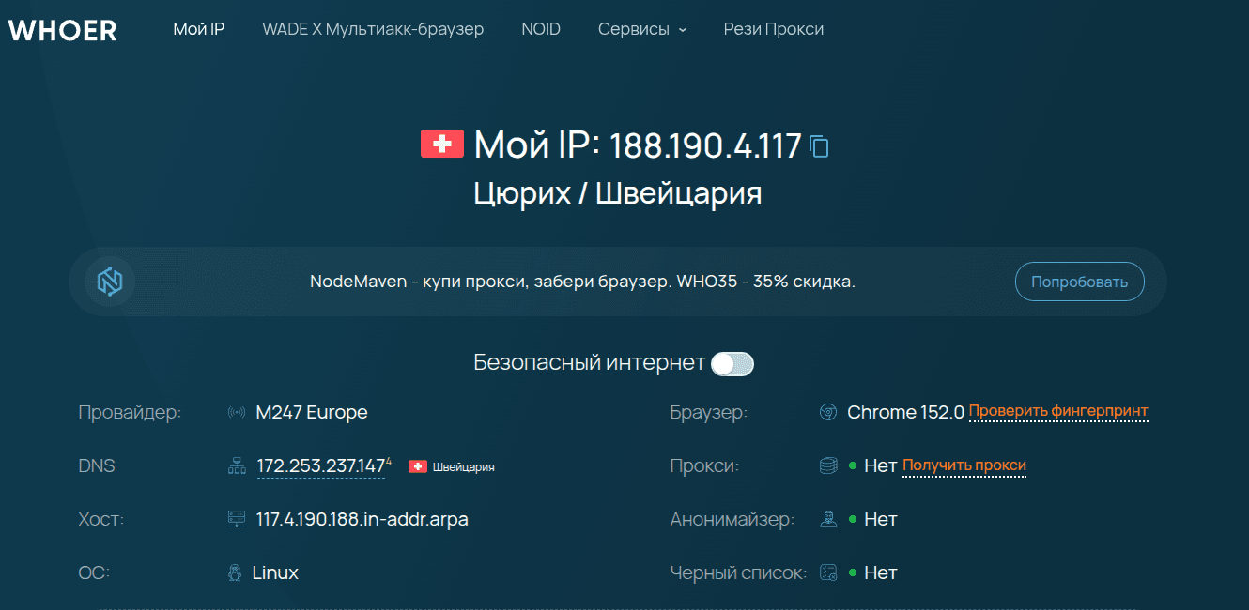The image size is (1249, 610).
Task: Click the Linux OS value
Action: (275, 572)
